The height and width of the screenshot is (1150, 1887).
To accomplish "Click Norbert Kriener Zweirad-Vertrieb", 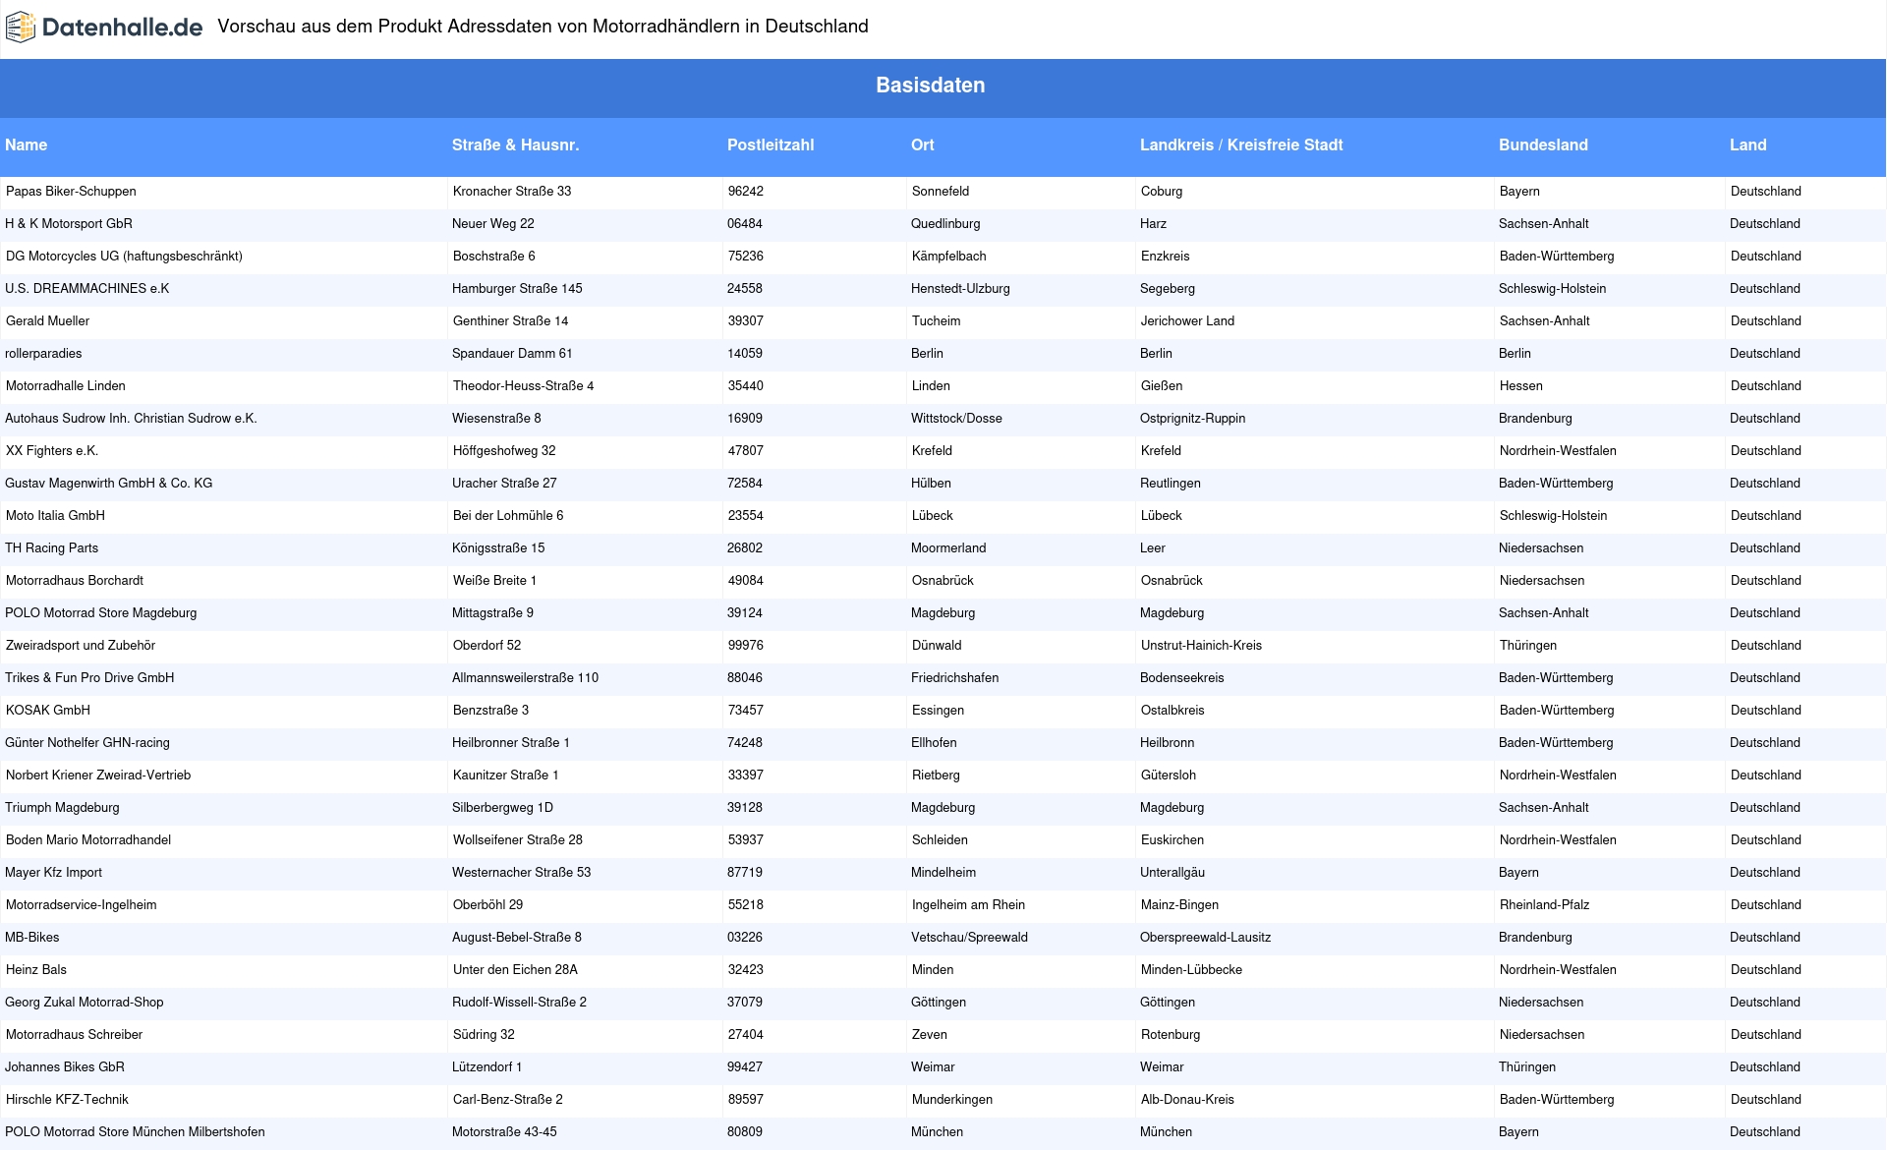I will (x=98, y=776).
